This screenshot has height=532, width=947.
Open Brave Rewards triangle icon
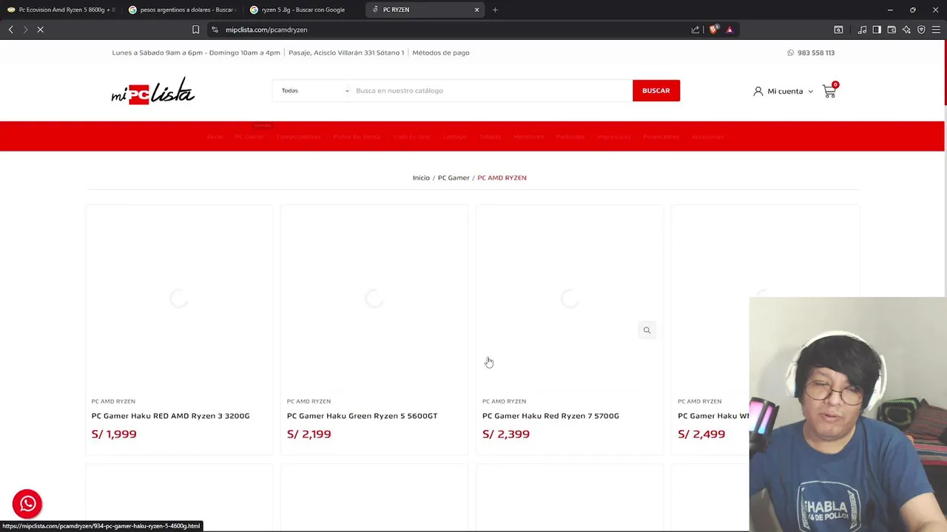point(729,30)
